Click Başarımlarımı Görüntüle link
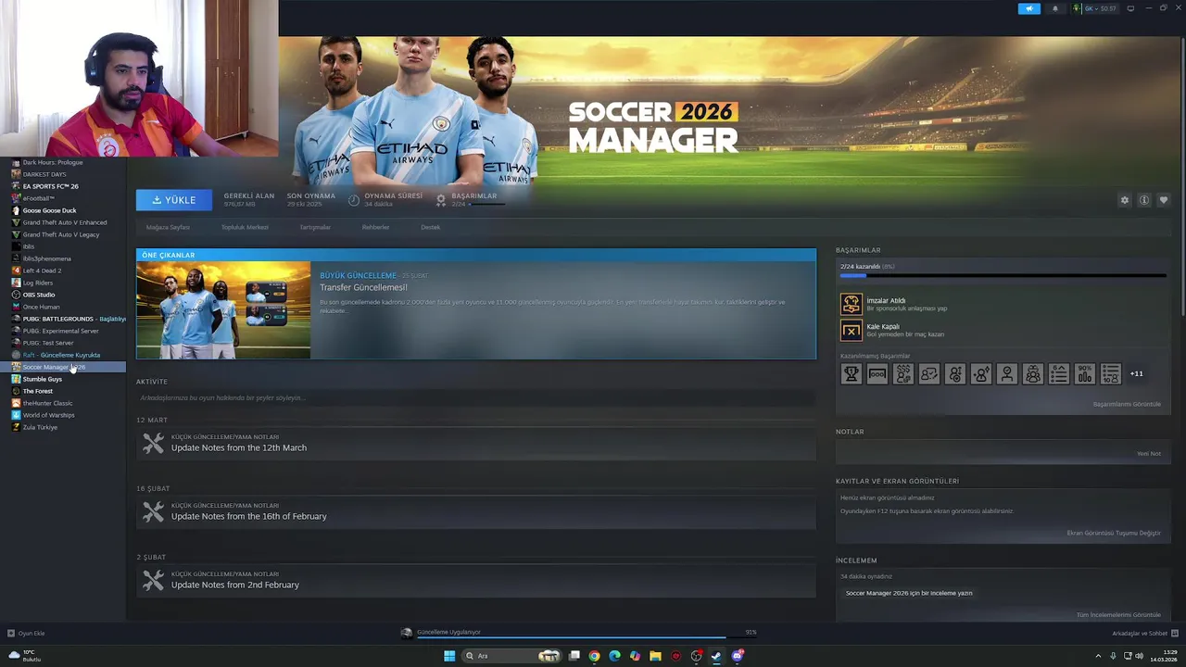 (1127, 404)
